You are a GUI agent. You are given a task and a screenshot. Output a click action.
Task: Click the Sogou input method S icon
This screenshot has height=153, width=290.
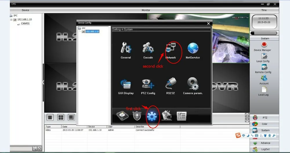tap(238, 135)
